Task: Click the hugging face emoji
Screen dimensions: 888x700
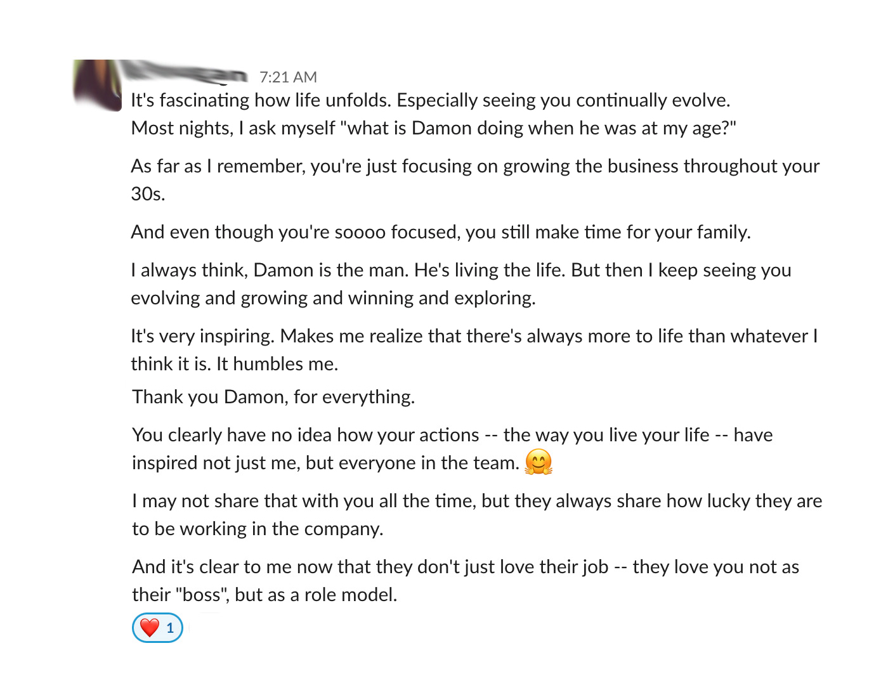Action: 539,462
